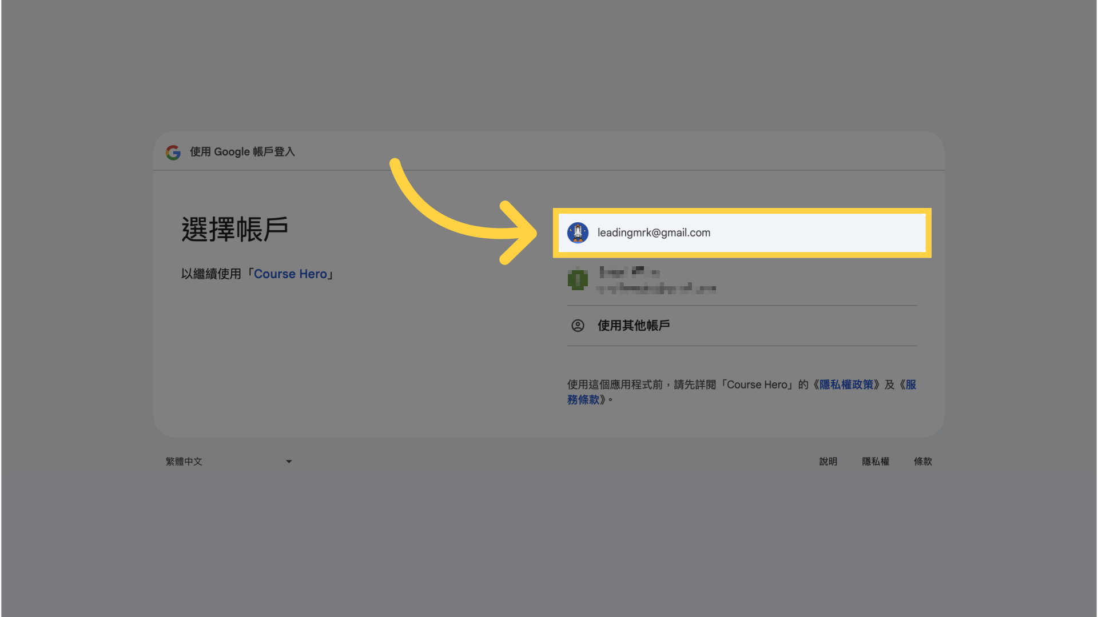1098x617 pixels.
Task: Click the Google logo icon
Action: coord(173,152)
